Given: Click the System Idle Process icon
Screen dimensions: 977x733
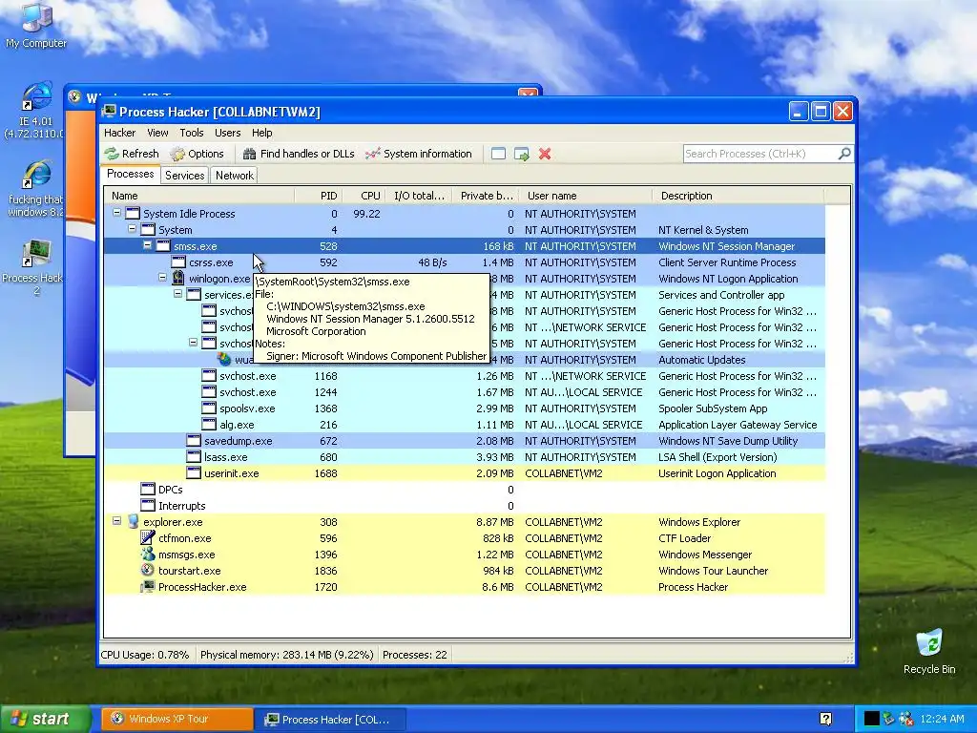Looking at the screenshot, I should 133,214.
